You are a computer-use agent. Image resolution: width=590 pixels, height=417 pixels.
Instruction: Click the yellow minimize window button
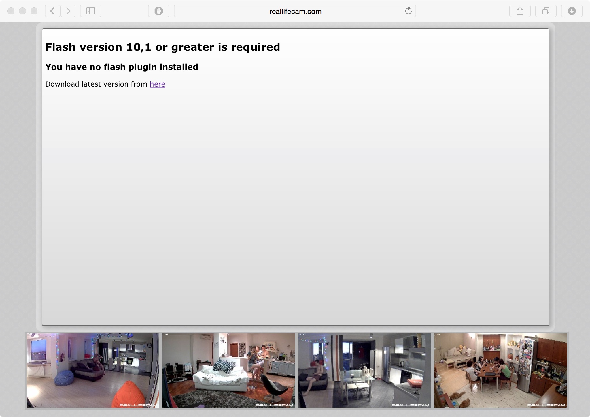pyautogui.click(x=22, y=11)
